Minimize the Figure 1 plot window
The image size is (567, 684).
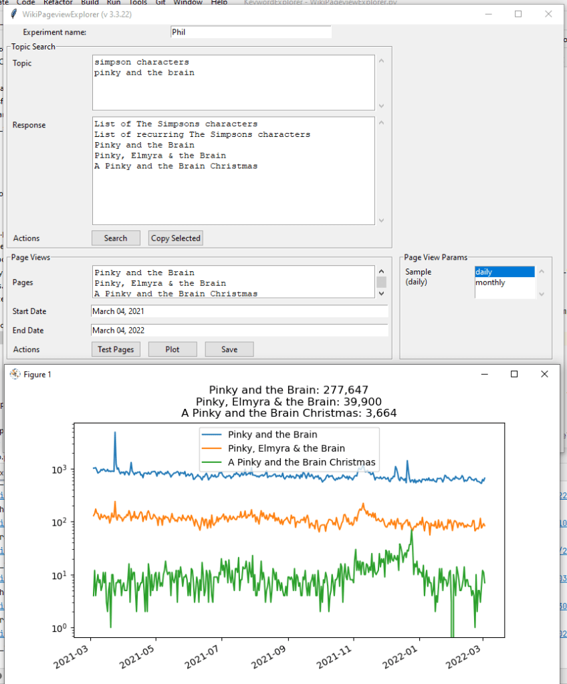point(483,374)
